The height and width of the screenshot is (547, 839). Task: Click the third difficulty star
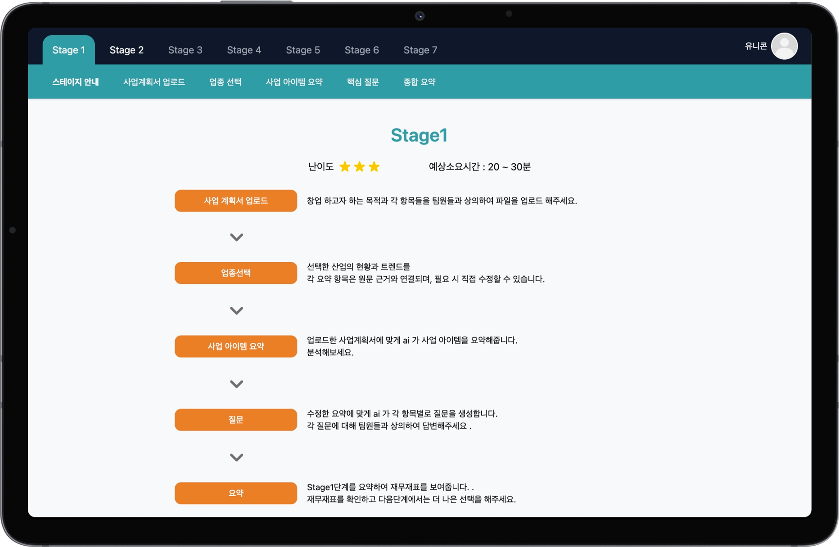(x=374, y=166)
